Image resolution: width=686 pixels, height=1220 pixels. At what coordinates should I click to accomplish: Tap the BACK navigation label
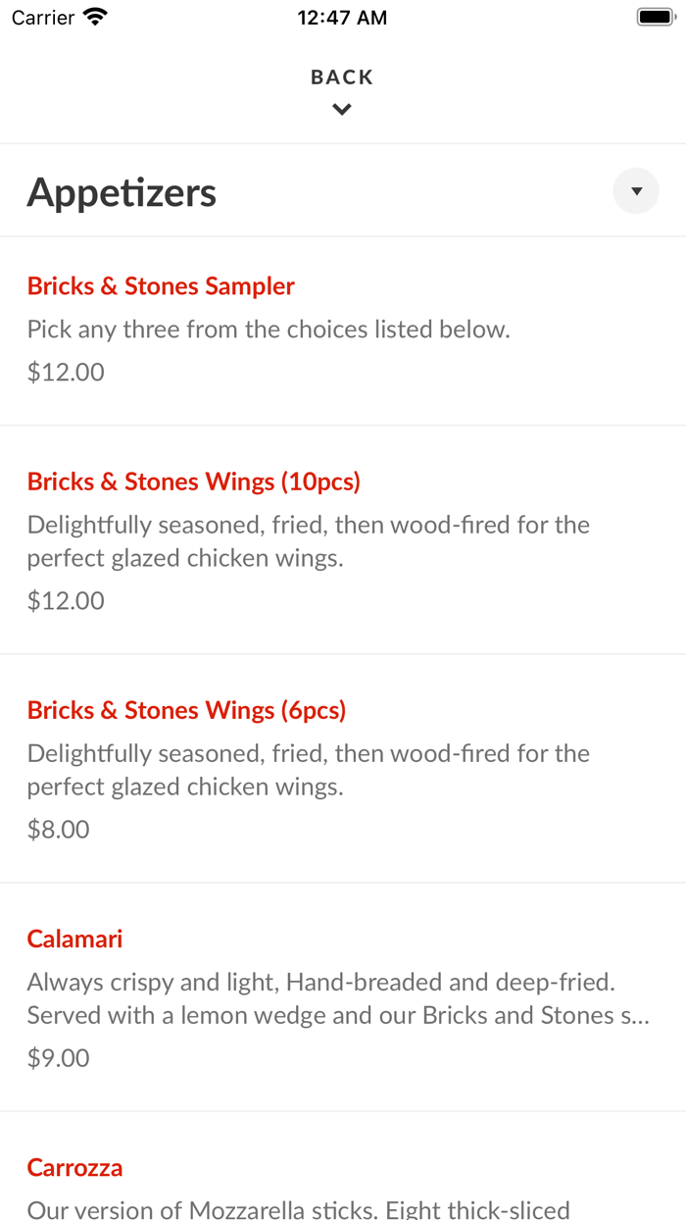click(342, 76)
